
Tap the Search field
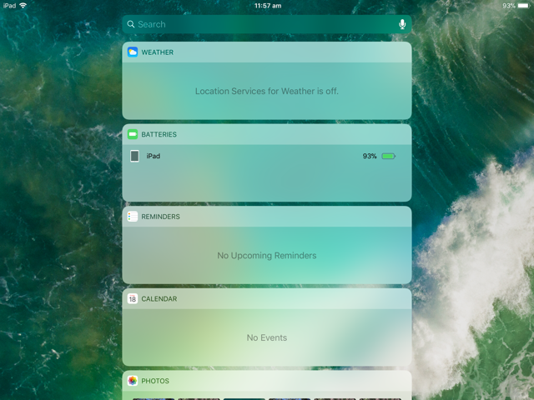267,24
